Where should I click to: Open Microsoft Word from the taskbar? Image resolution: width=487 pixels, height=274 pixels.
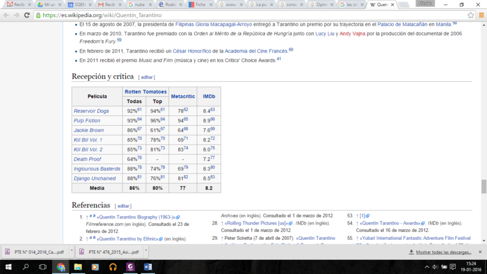tap(148, 267)
